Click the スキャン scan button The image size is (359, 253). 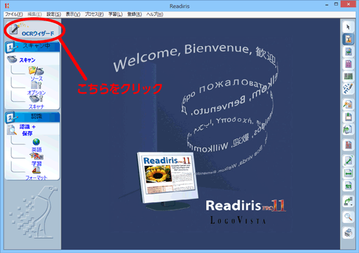(22, 59)
